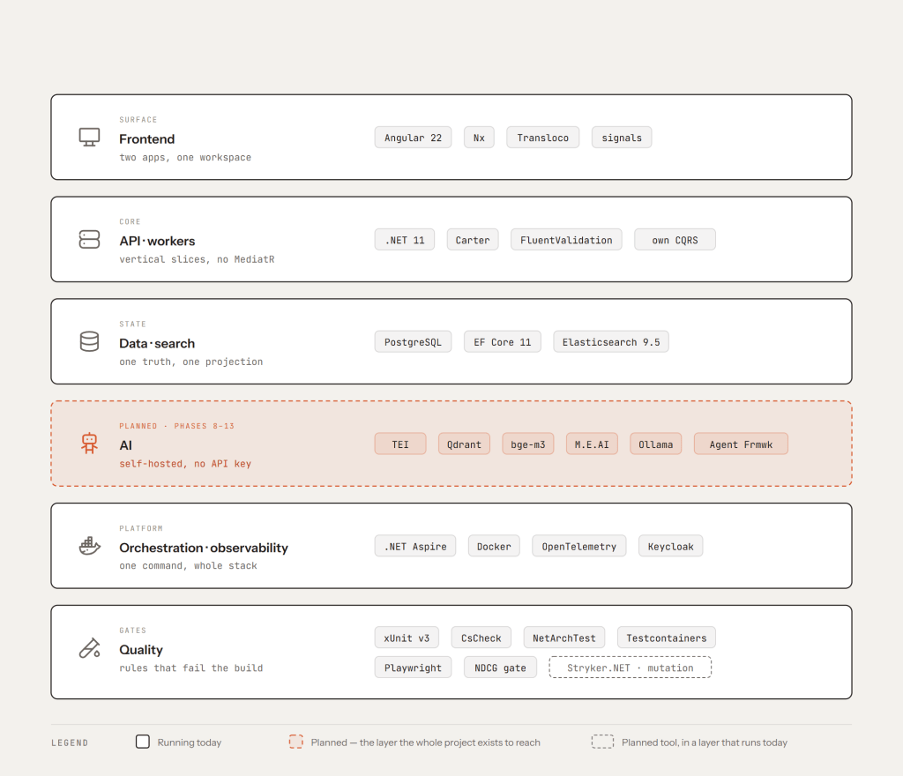Click the Testcontainers tag
The width and height of the screenshot is (903, 776).
click(667, 638)
